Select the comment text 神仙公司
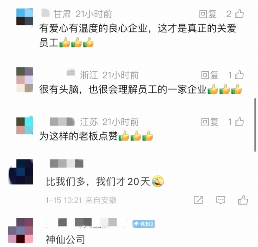 coord(65,239)
